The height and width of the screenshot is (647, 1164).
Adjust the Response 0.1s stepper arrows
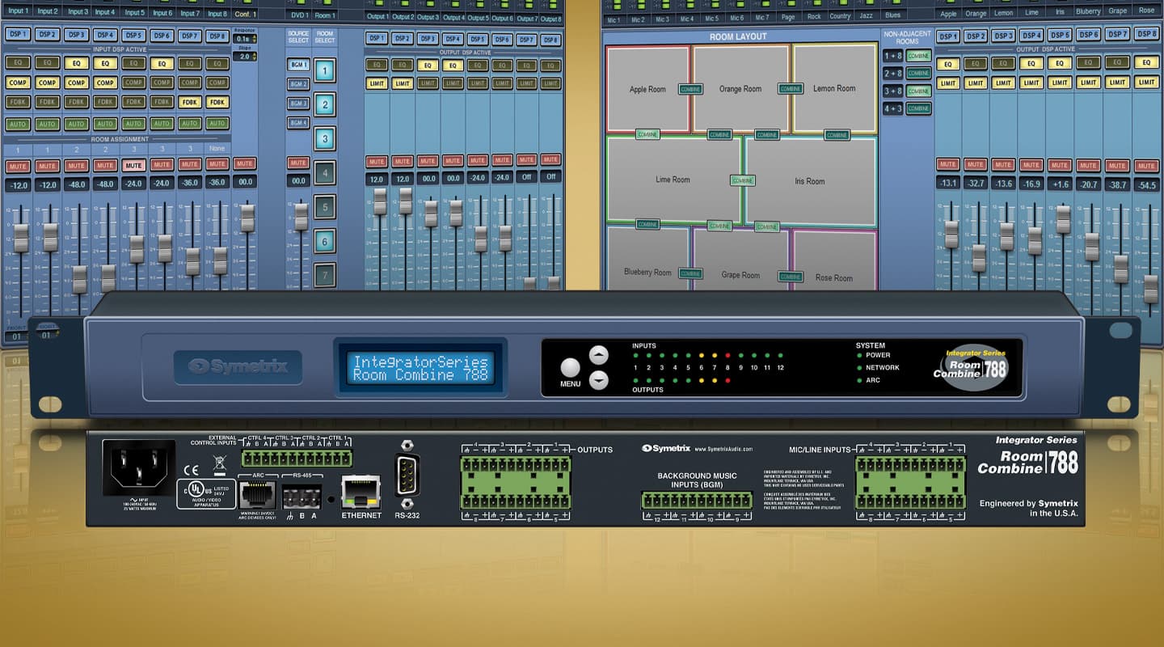click(254, 39)
